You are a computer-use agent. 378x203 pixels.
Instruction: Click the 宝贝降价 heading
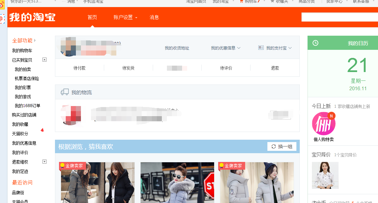click(321, 155)
